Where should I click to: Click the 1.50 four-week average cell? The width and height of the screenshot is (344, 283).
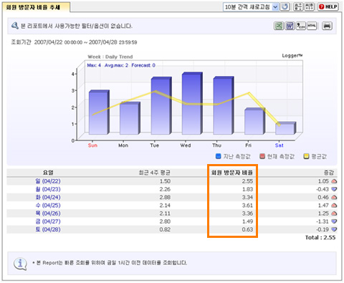pos(165,181)
